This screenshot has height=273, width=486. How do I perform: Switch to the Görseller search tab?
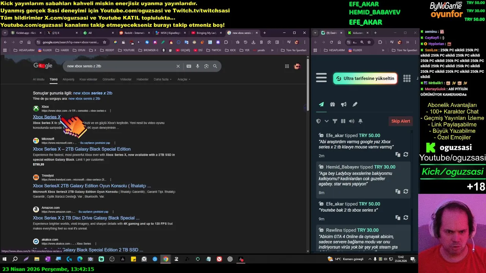tap(109, 79)
